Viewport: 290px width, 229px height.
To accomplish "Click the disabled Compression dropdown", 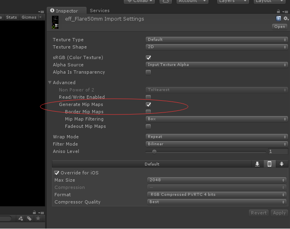I will (x=217, y=187).
